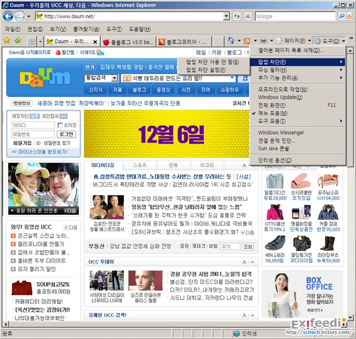Viewport: 356px width, 339px height.
Task: Click the 동영상 navigation button
Action: 164,90
